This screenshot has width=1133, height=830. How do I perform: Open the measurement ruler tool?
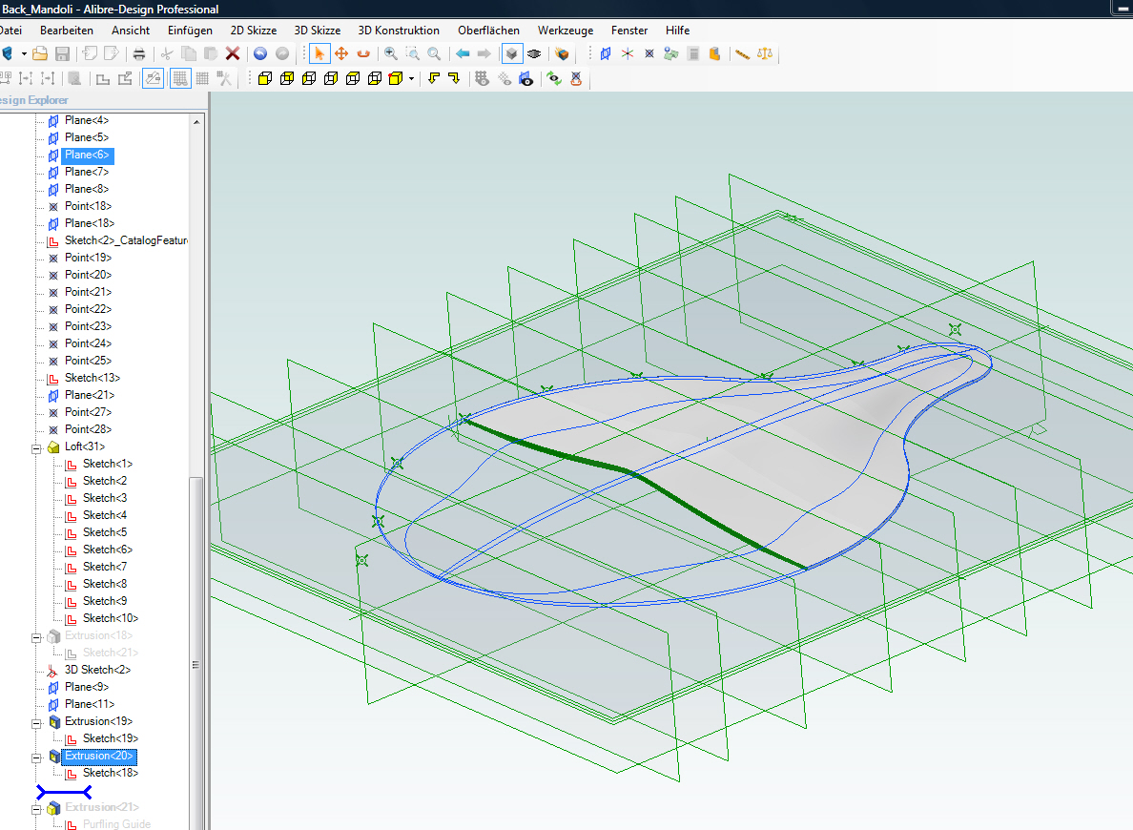[x=742, y=53]
